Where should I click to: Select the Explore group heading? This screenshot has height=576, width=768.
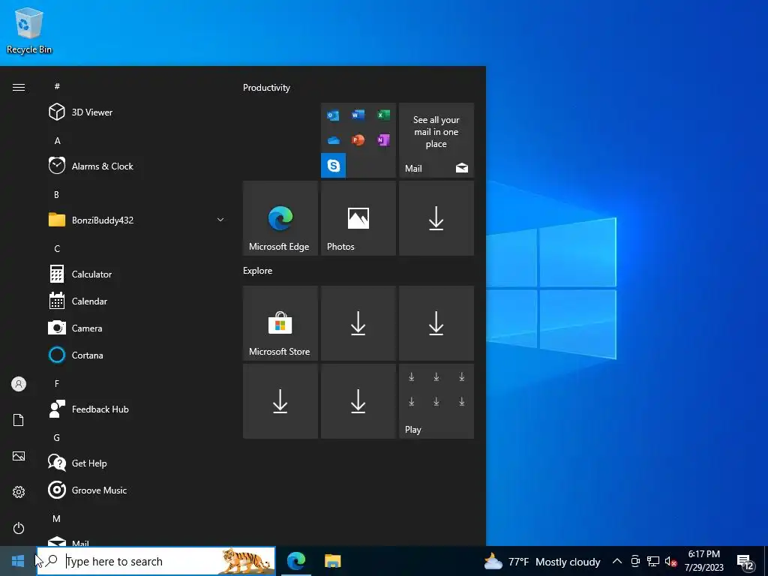258,271
